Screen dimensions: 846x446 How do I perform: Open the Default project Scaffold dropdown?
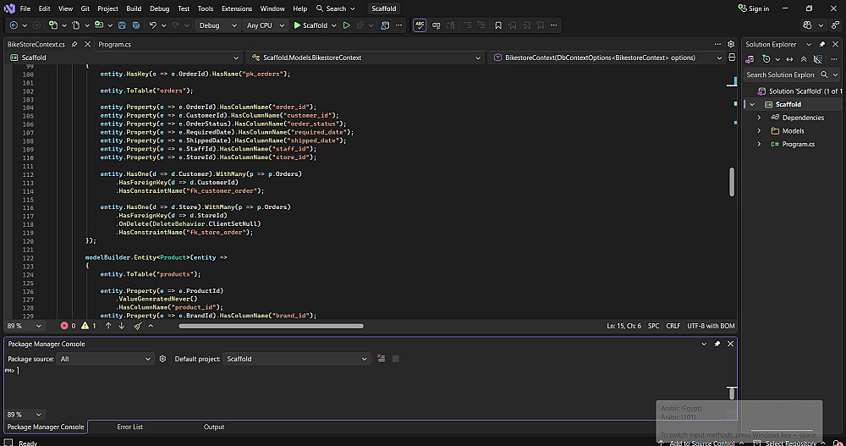click(297, 359)
